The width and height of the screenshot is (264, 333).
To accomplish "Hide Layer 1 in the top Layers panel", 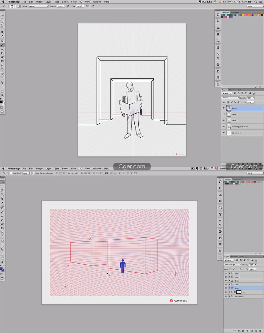I will pyautogui.click(x=223, y=120).
